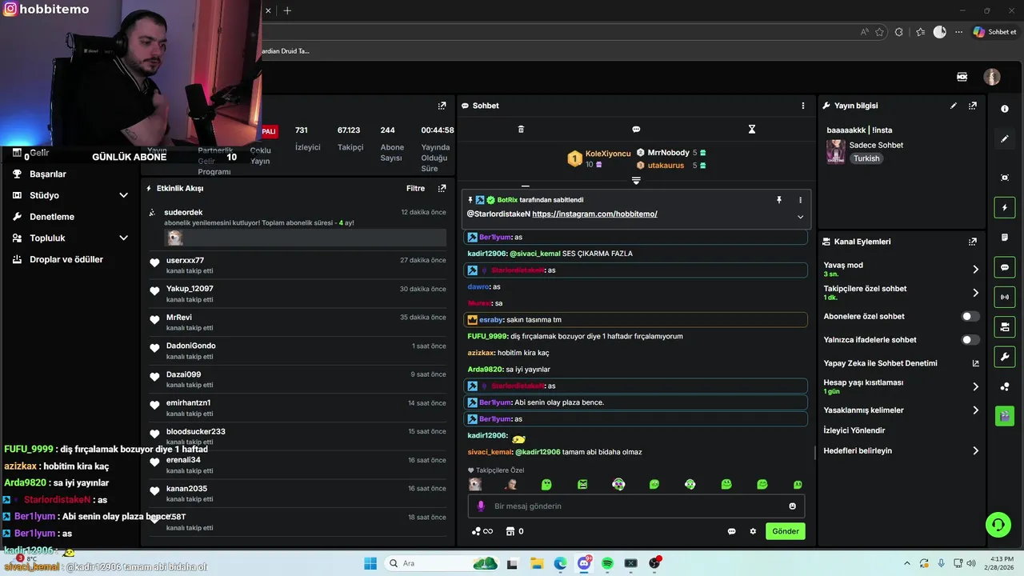Screen dimensions: 1024x576
Task: Open Başarılar in sidebar
Action: [x=47, y=174]
